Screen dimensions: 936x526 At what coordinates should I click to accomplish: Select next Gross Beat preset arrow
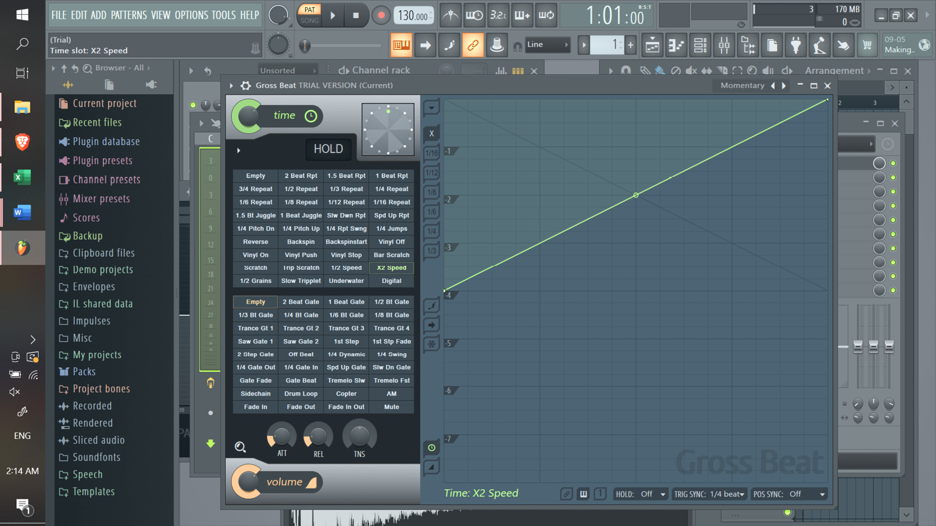[784, 86]
